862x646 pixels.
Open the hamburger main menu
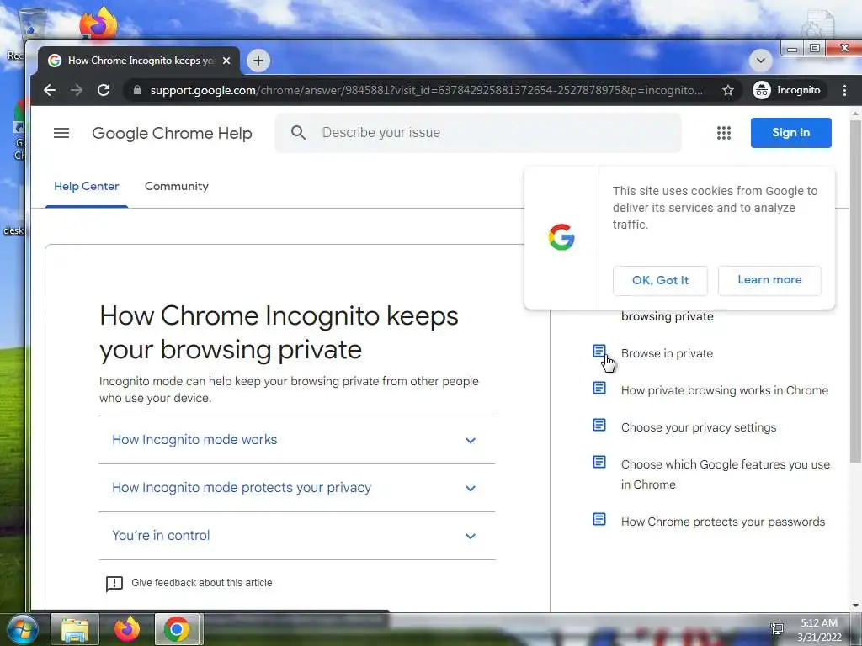(x=61, y=133)
